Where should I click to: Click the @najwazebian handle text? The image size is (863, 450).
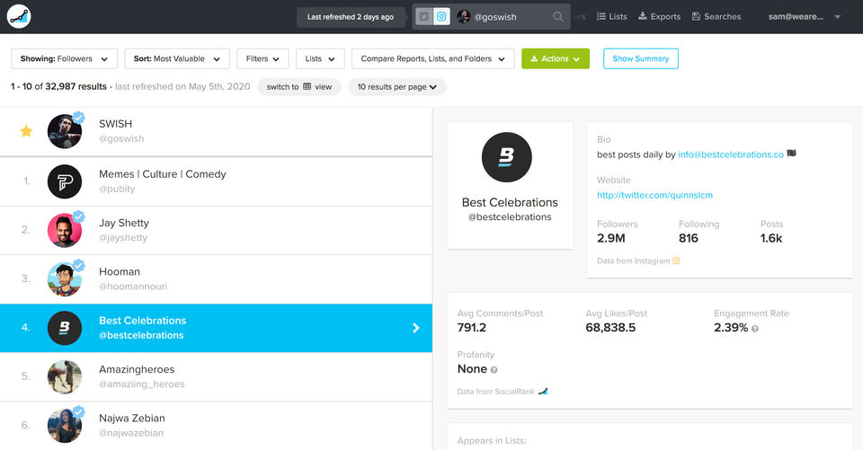[131, 433]
